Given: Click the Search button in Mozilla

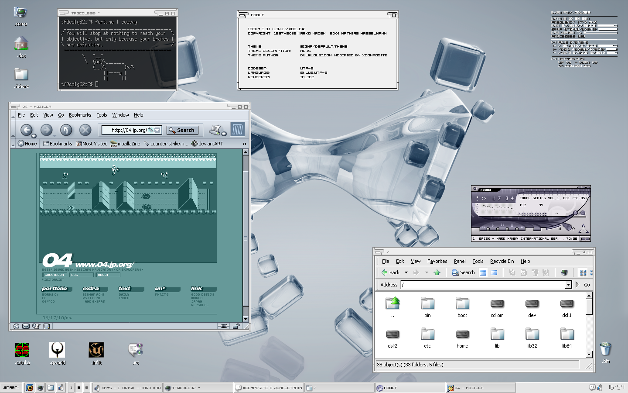Looking at the screenshot, I should 182,130.
